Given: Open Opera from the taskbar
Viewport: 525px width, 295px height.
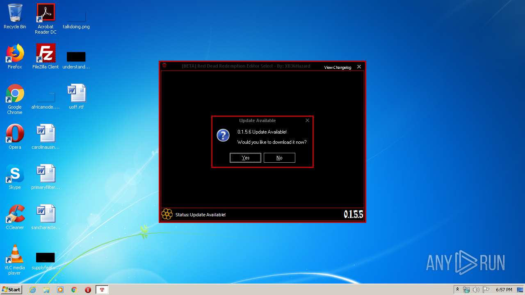Looking at the screenshot, I should point(88,290).
